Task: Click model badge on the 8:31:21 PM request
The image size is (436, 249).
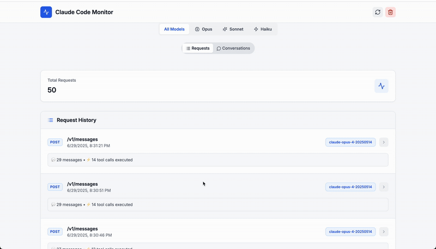Action: click(x=350, y=142)
